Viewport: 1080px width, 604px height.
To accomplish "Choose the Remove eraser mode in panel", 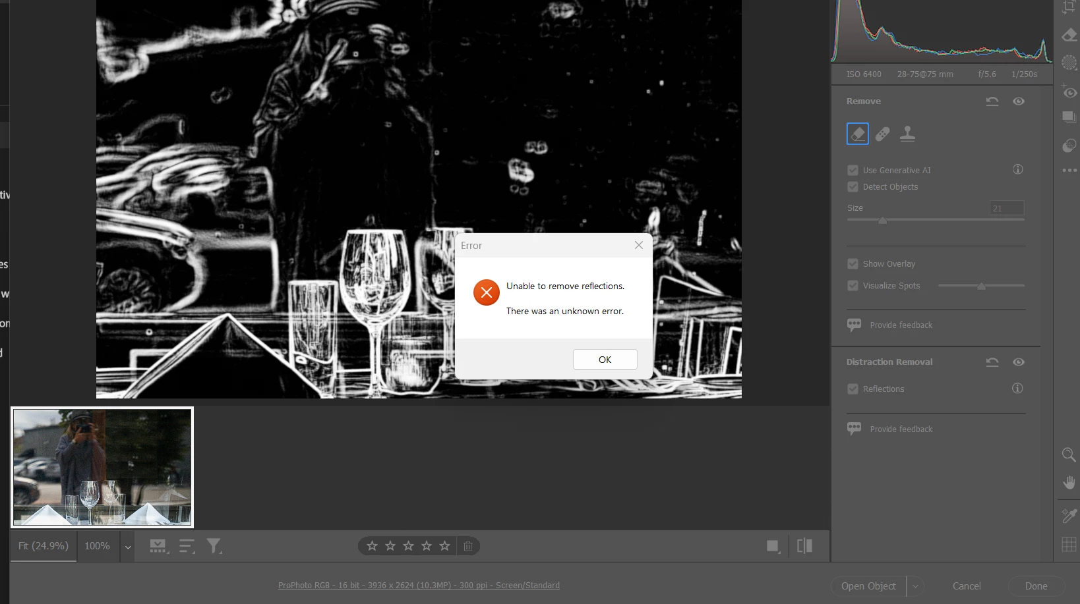I will pyautogui.click(x=857, y=134).
